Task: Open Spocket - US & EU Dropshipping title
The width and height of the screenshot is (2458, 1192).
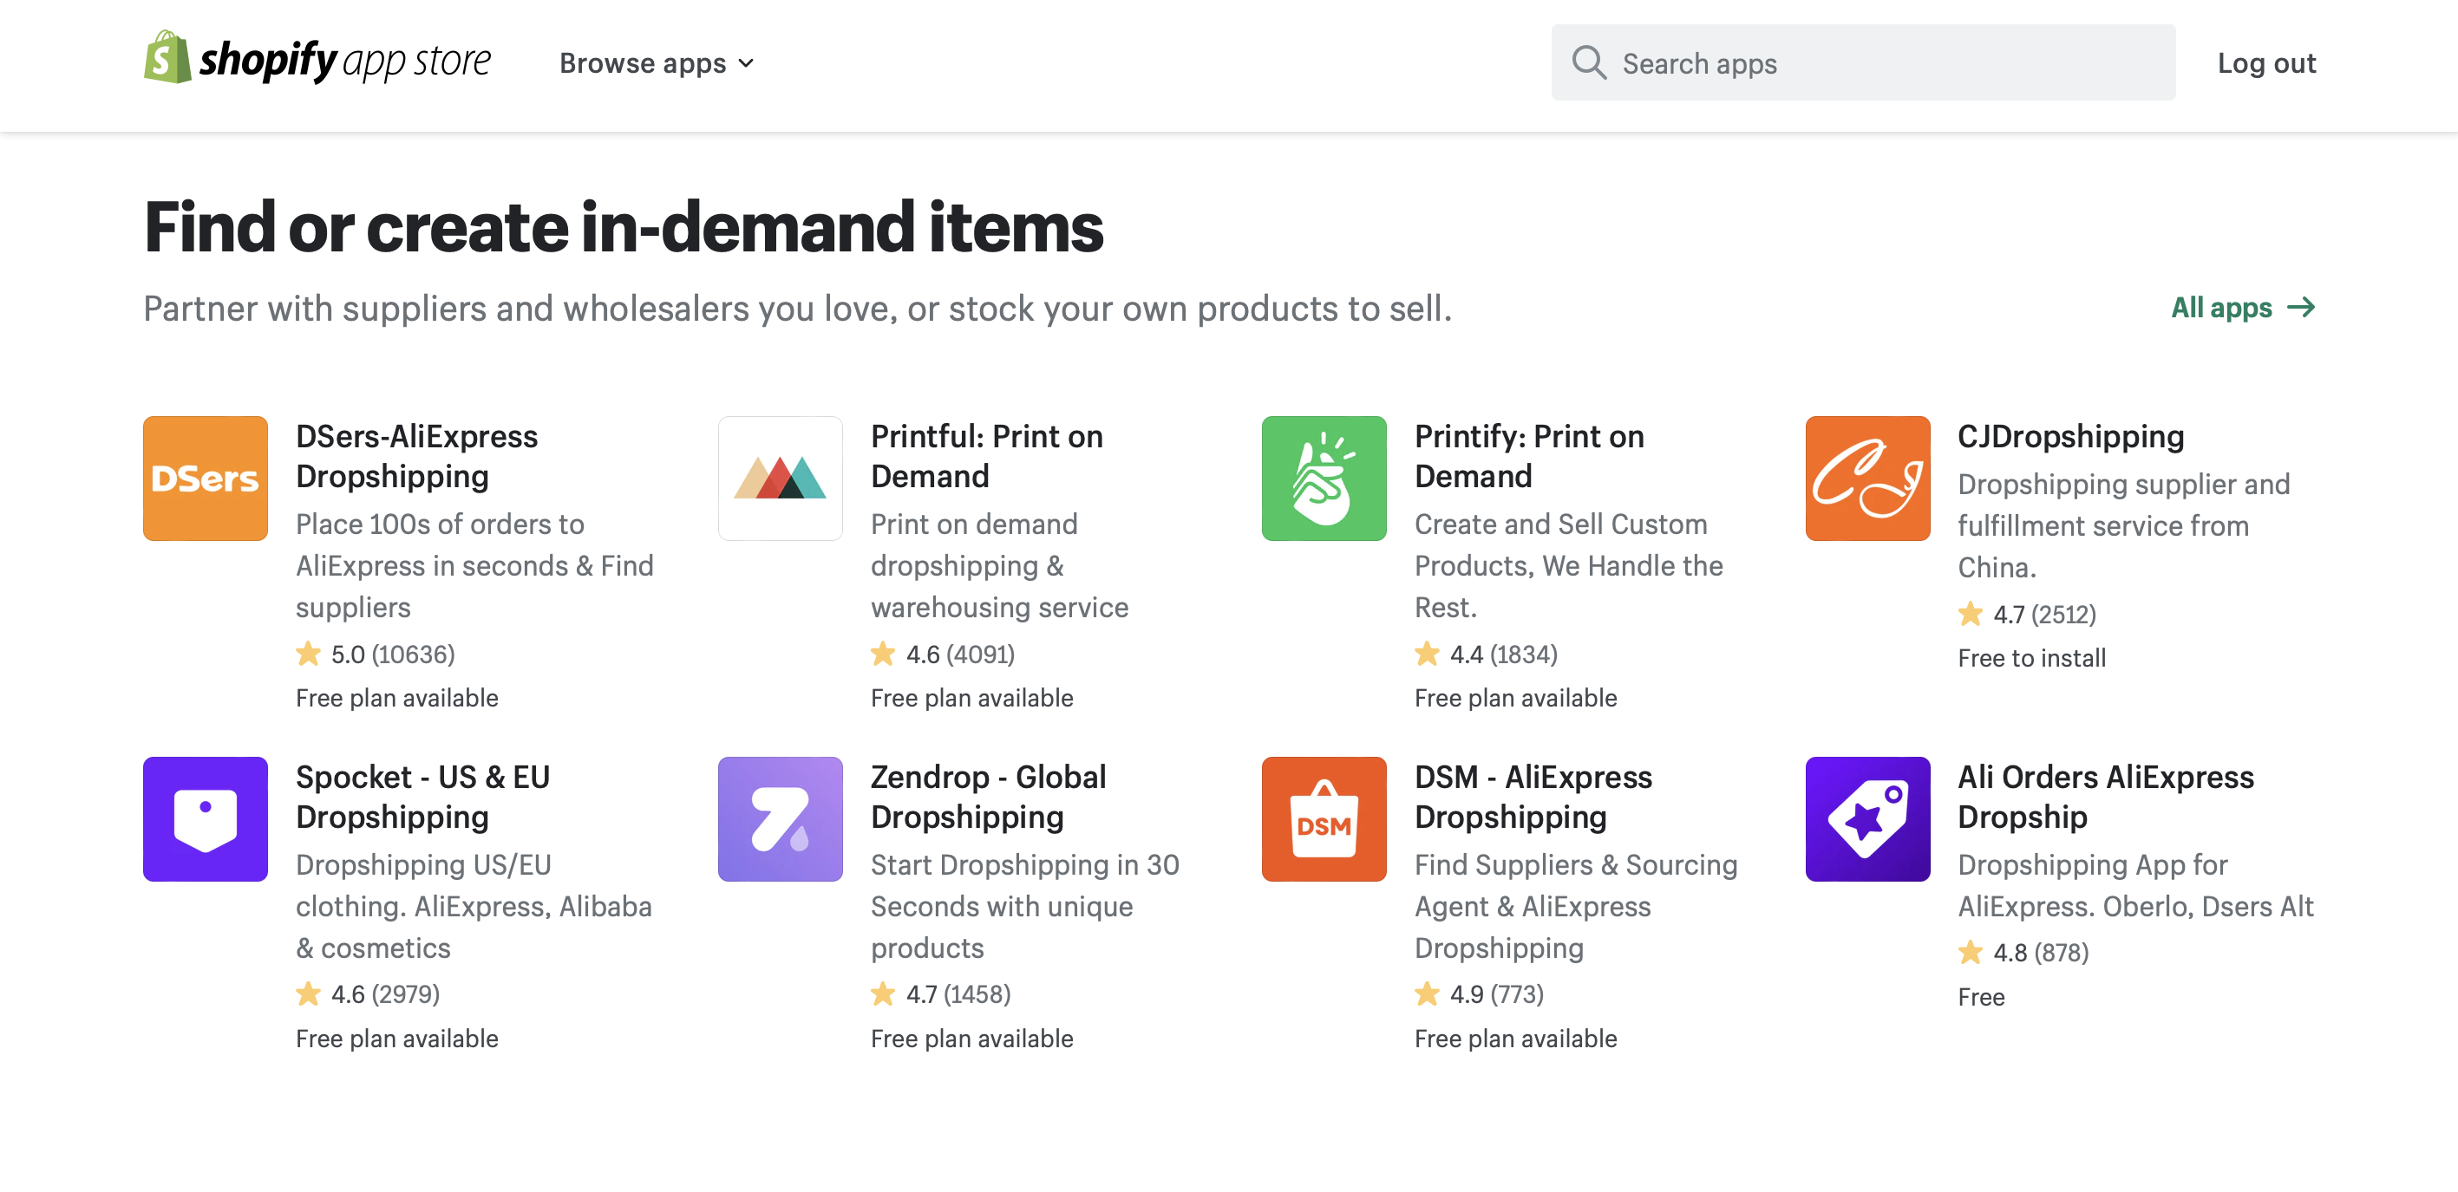Action: 422,796
